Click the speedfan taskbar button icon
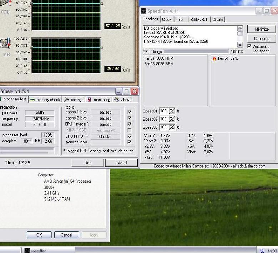This screenshot has width=278, height=253. click(27, 251)
